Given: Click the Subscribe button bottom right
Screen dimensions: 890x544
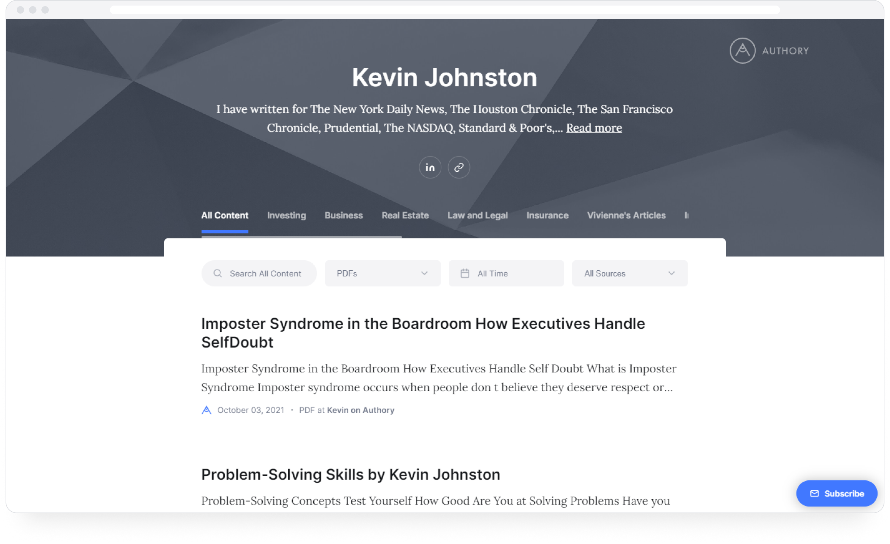Looking at the screenshot, I should pyautogui.click(x=837, y=493).
